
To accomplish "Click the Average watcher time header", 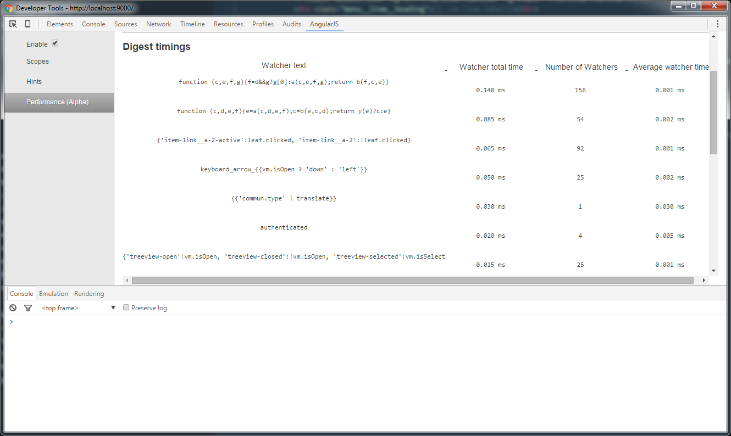I will [x=671, y=67].
